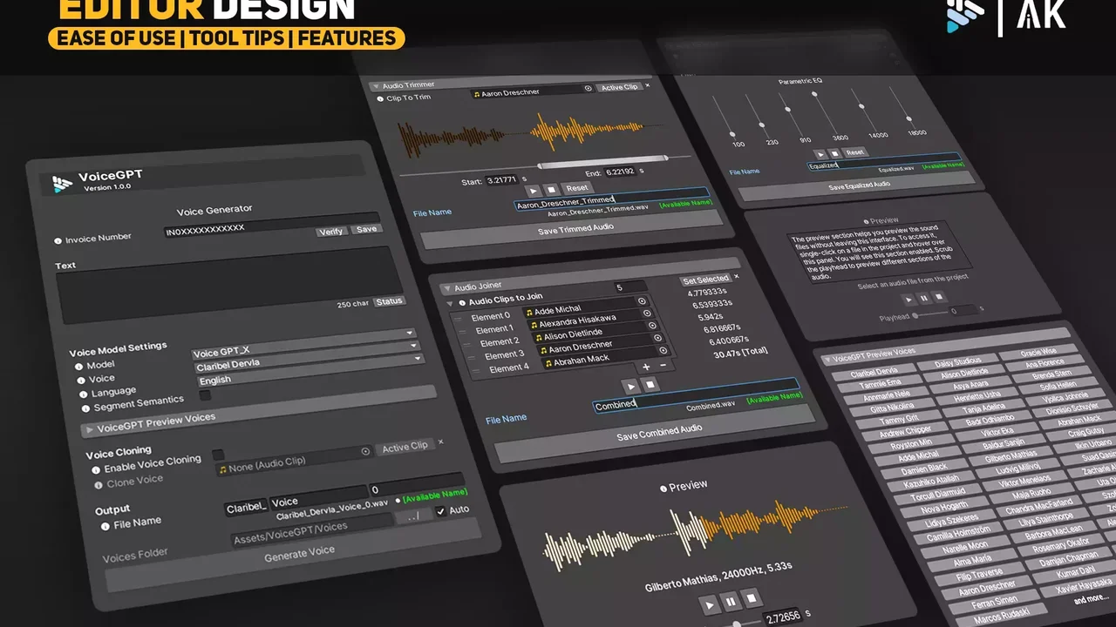1116x627 pixels.
Task: Click Active Clip in Audio Trimmer
Action: pos(620,87)
